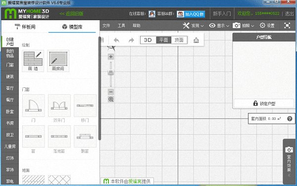Select the 画房间 draw room tool
This screenshot has height=186, width=297.
click(58, 61)
